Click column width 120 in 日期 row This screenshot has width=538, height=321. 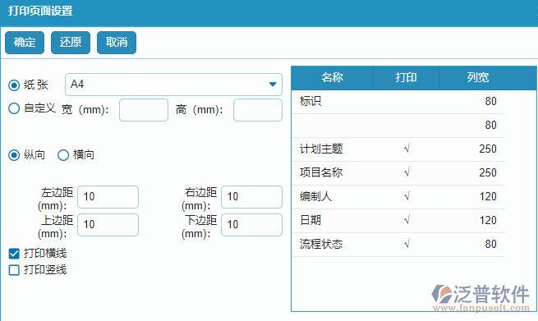pos(488,220)
